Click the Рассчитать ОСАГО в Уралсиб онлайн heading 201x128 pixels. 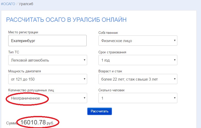(x=66, y=20)
